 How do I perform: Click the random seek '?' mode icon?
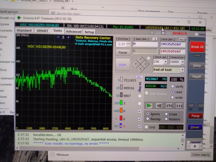click(x=169, y=106)
